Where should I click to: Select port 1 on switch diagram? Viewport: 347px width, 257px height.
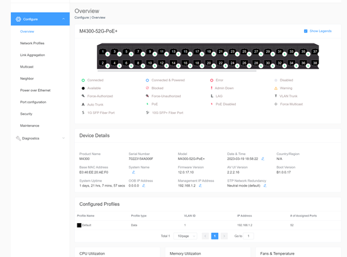click(103, 52)
